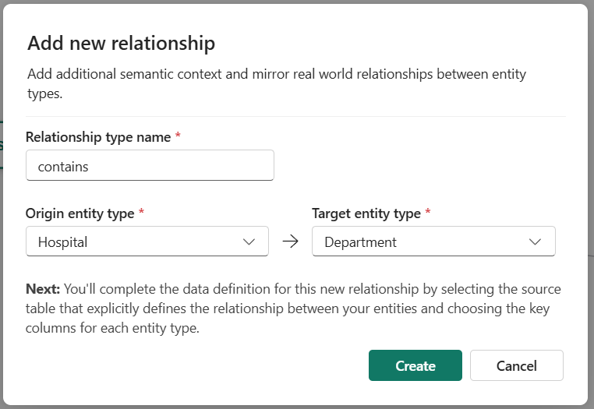
Task: Select the 'Add new relationship' heading
Action: (122, 43)
